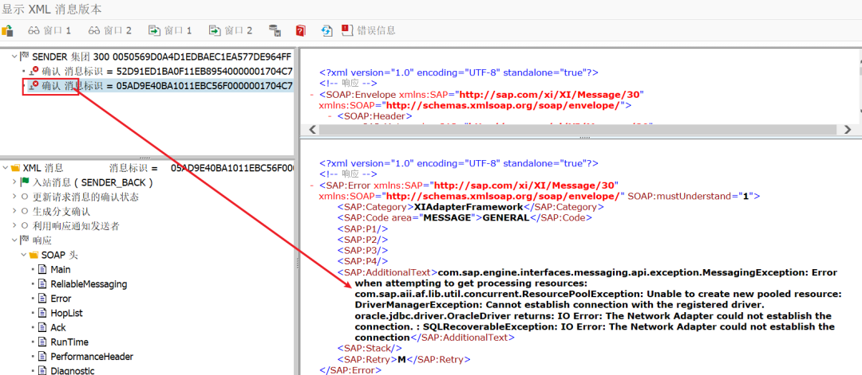Open the red help book icon
Image resolution: width=862 pixels, height=375 pixels.
point(300,31)
